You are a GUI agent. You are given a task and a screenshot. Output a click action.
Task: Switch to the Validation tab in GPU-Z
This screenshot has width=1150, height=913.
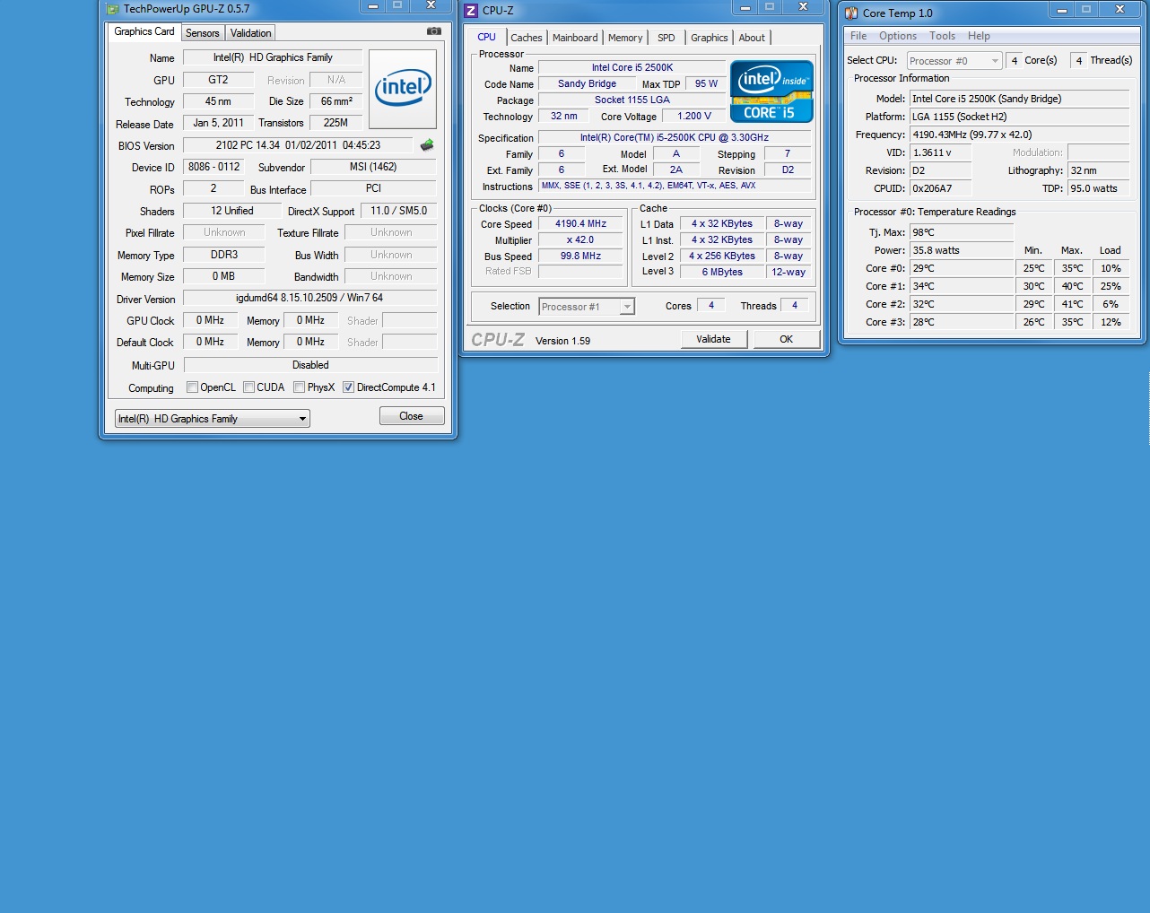pyautogui.click(x=251, y=33)
